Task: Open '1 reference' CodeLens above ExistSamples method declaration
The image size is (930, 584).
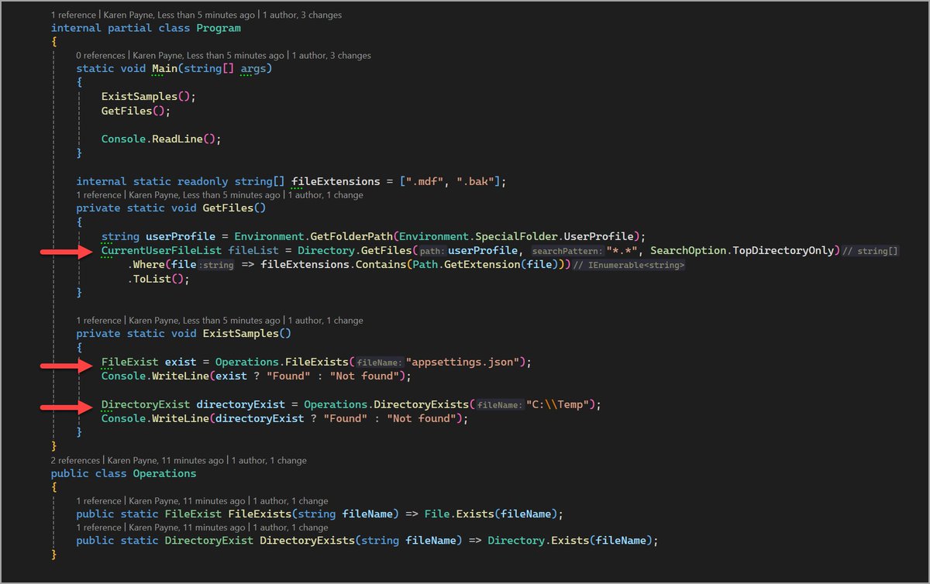Action: [100, 321]
